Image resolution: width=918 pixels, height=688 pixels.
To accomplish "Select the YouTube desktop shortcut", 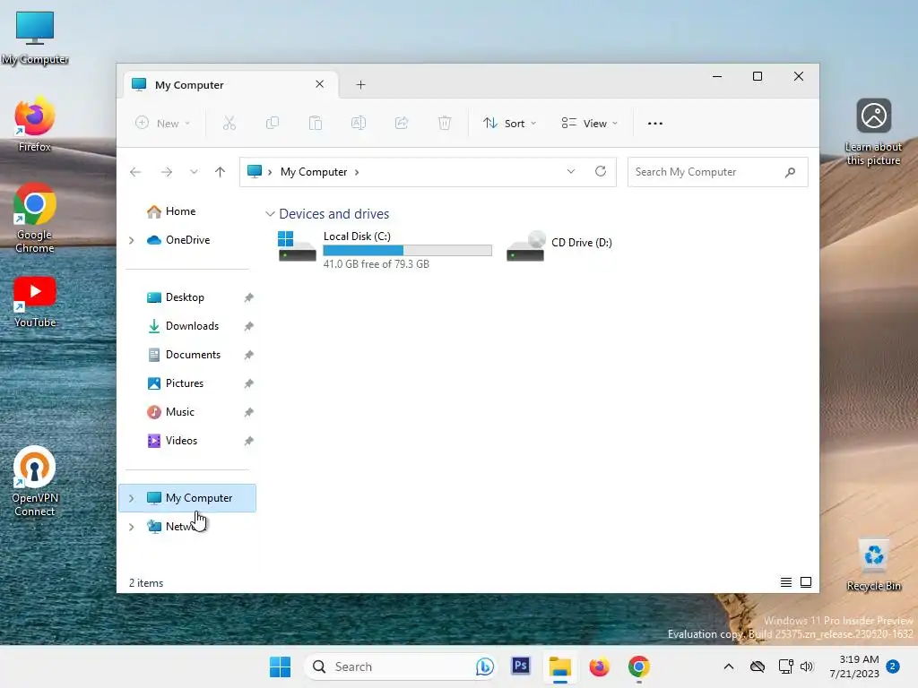I will (x=35, y=302).
